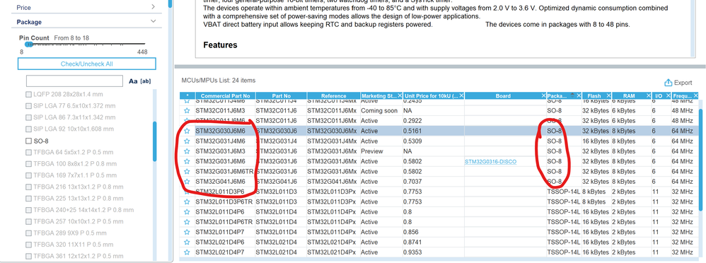Viewport: 706px width, 263px height.
Task: Click the MCU table vertical scrollbar
Action: tap(700, 159)
